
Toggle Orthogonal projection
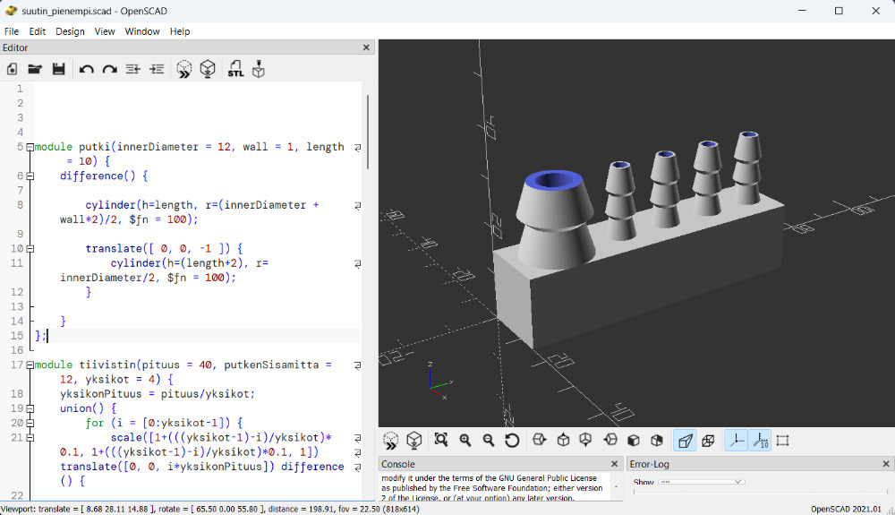pyautogui.click(x=708, y=440)
